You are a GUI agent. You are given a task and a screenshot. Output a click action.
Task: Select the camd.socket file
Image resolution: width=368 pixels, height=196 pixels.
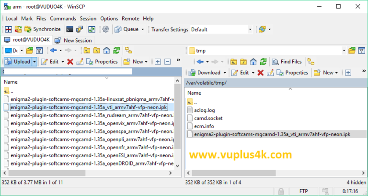pyautogui.click(x=208, y=118)
